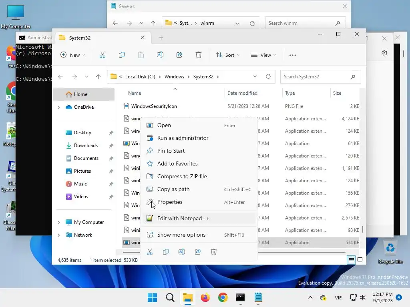Open address bar history dropdown in System32
Screen dimensions: 410x307
(x=255, y=76)
